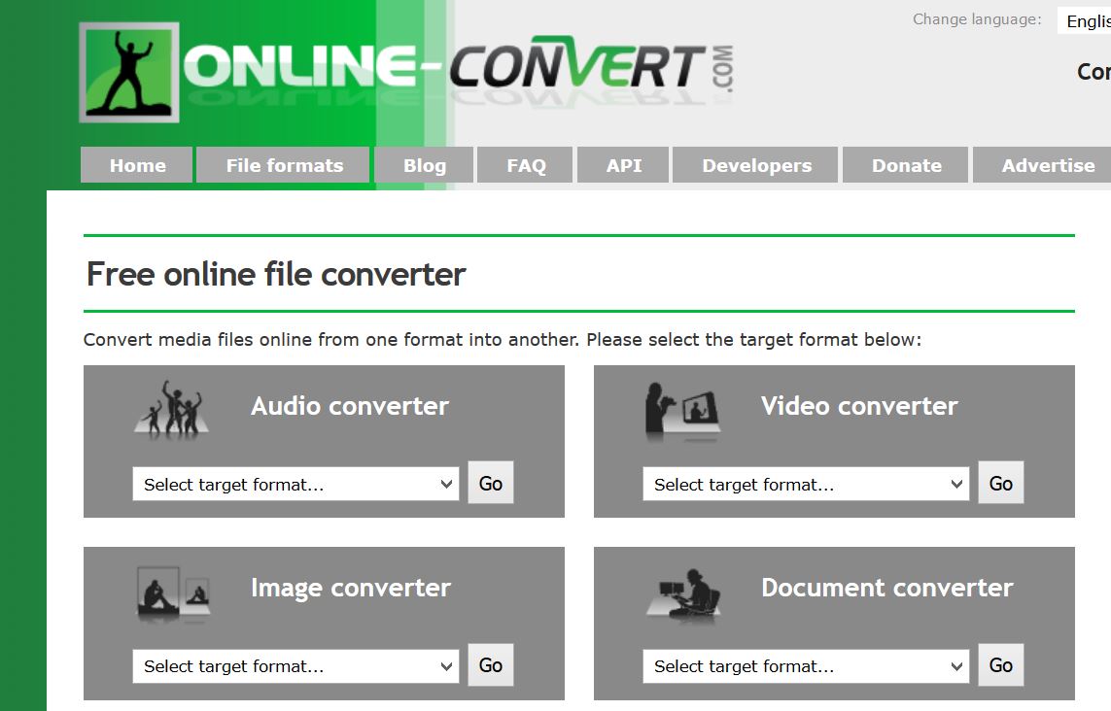
Task: Expand the Image converter target format dropdown
Action: coord(295,665)
